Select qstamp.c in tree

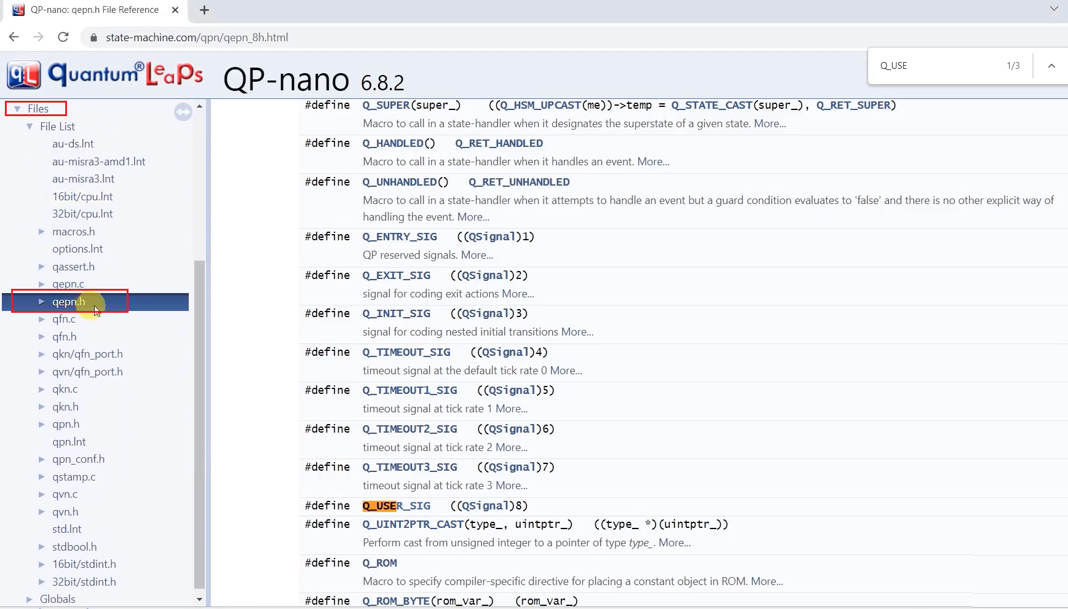(74, 477)
